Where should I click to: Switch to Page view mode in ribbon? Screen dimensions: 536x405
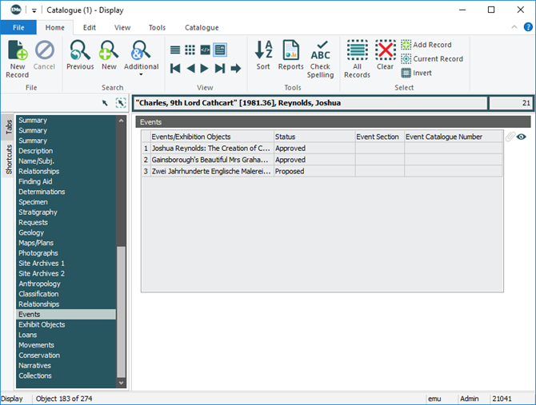pyautogui.click(x=219, y=50)
